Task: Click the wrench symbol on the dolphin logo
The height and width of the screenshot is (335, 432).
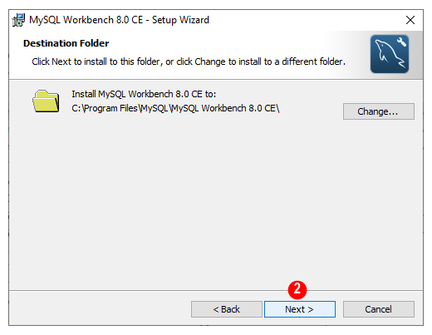Action: pyautogui.click(x=401, y=42)
